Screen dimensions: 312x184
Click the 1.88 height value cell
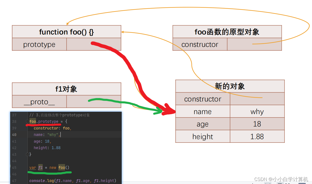coord(257,136)
